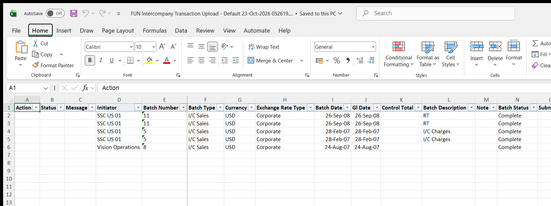Expand the Name Box dropdown

tap(45, 88)
